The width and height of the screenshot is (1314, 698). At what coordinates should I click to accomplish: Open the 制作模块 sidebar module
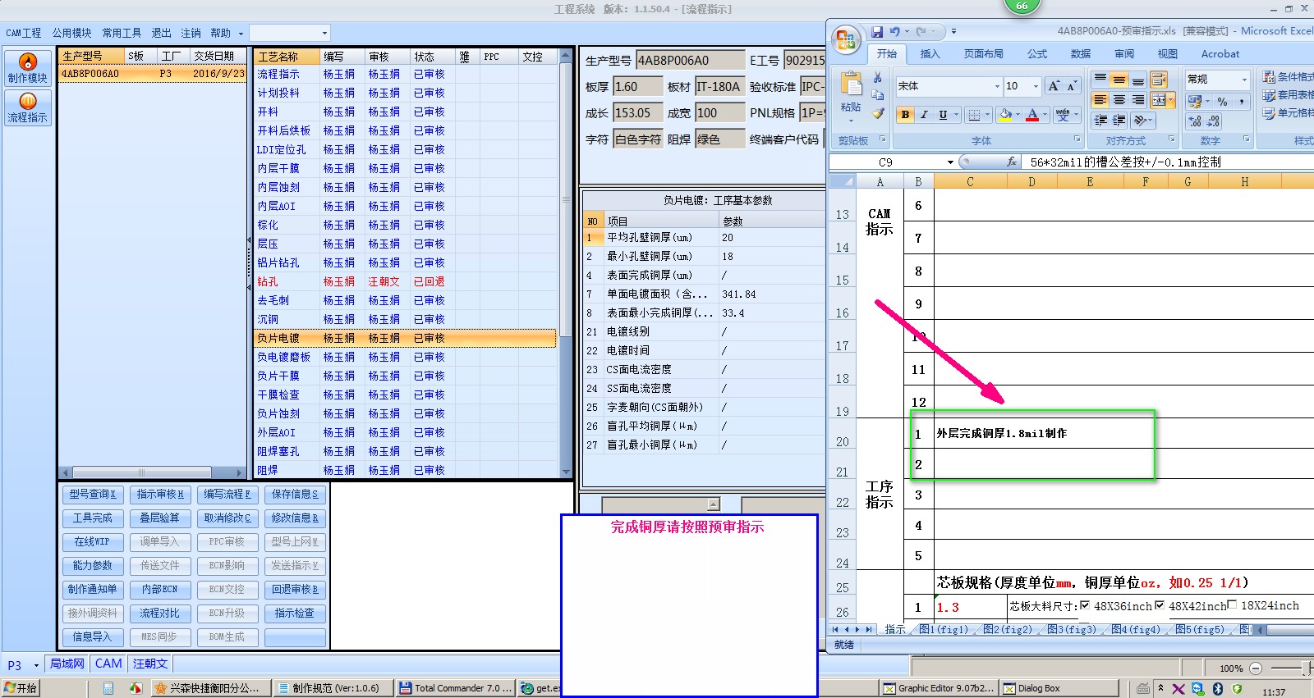[x=28, y=68]
